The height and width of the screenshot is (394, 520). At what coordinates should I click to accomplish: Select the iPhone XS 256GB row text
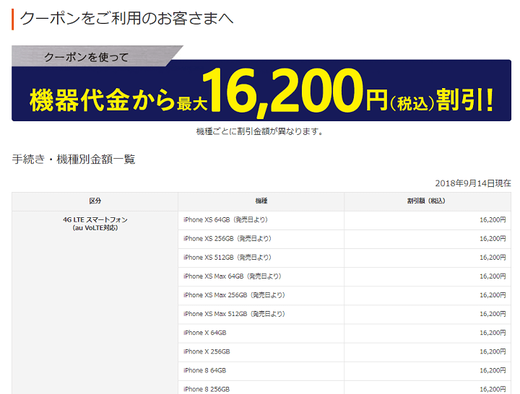(227, 239)
